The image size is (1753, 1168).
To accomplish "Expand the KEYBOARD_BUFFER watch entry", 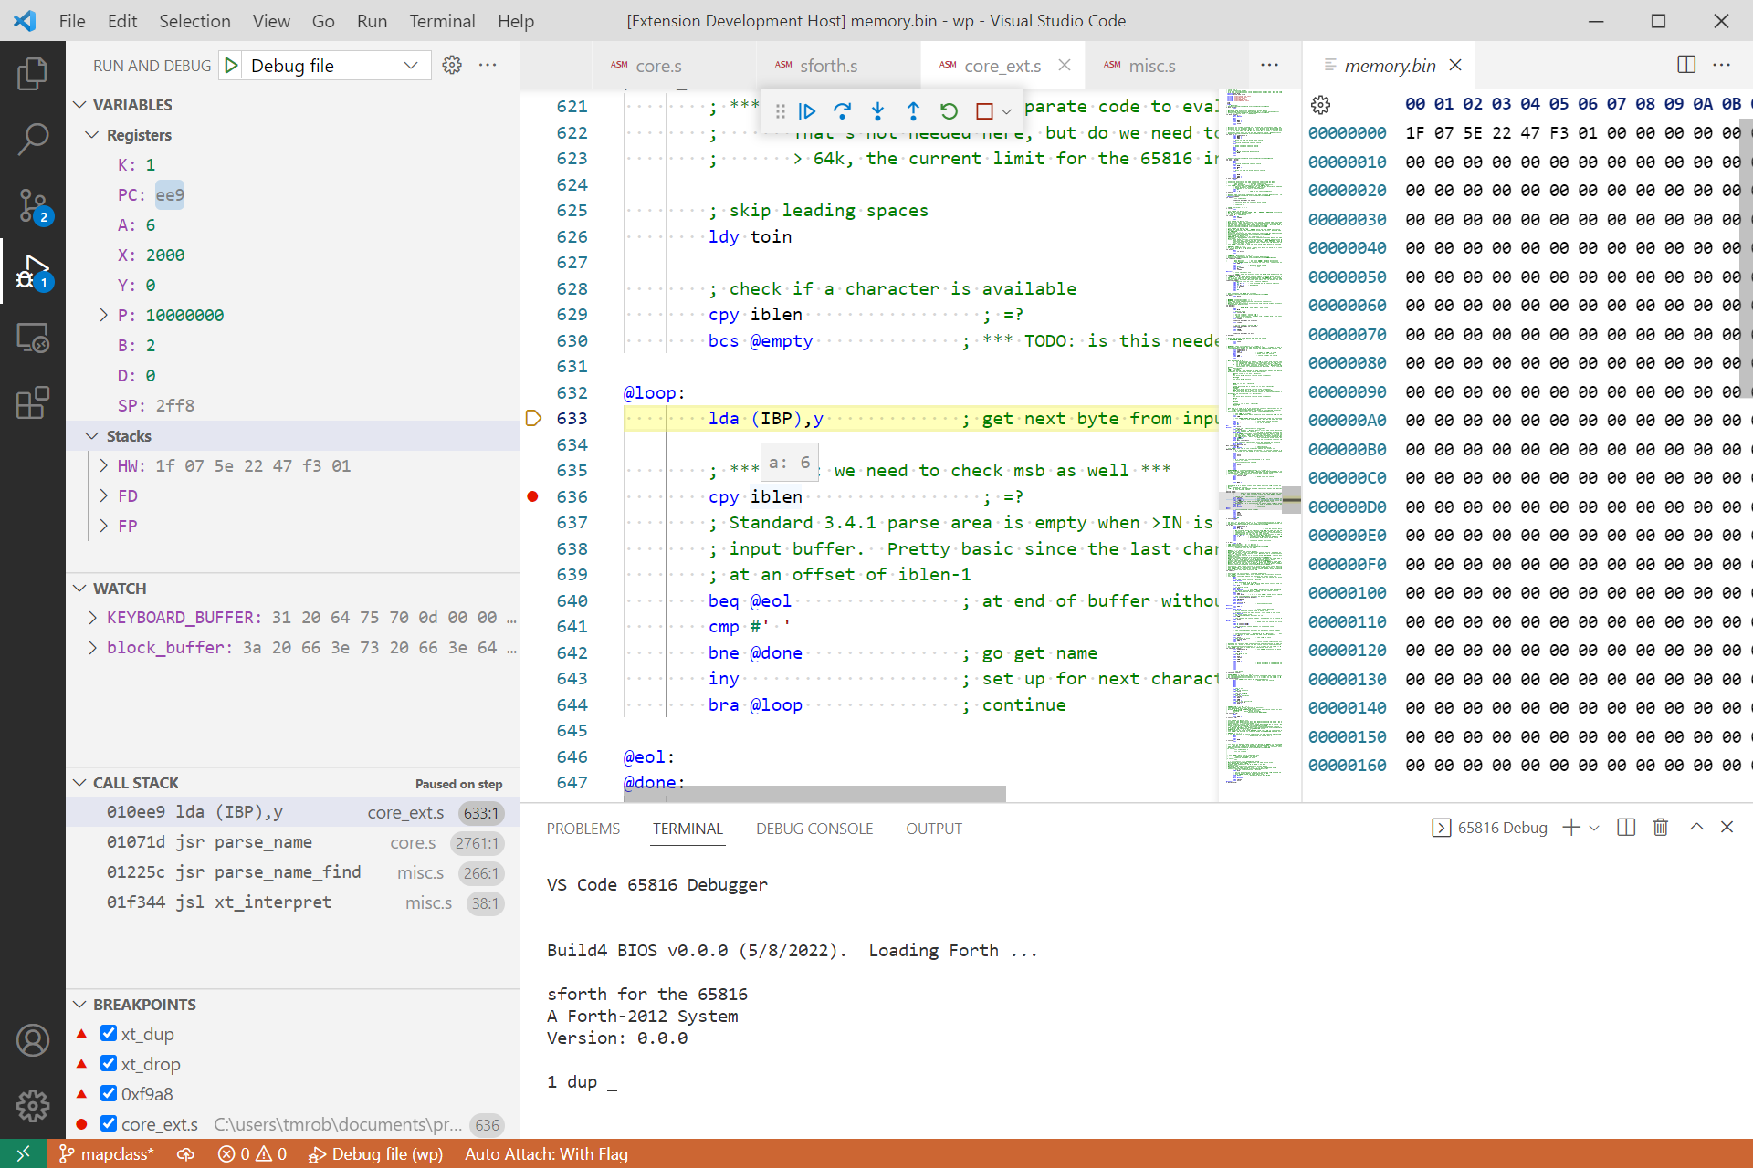I will pyautogui.click(x=92, y=618).
